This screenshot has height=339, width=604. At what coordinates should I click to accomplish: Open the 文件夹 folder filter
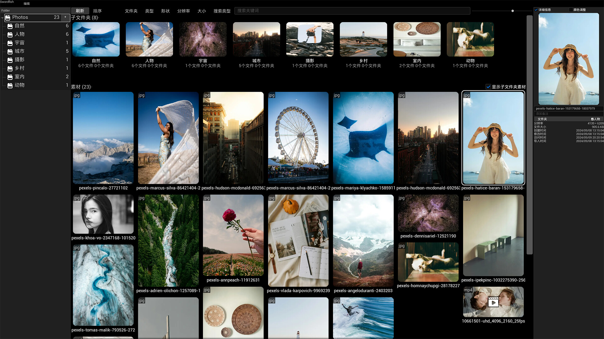click(x=131, y=11)
